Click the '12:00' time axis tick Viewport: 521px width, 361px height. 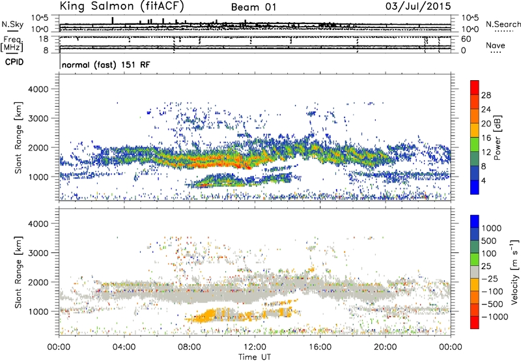(x=255, y=347)
